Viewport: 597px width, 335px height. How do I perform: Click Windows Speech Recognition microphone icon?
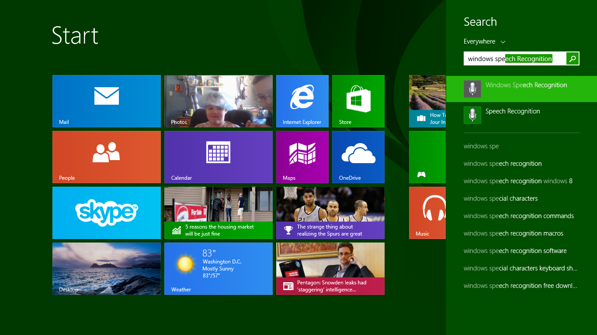click(x=472, y=89)
